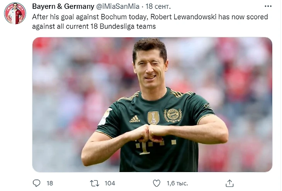Click the Bayern club crest on the jersey
The height and width of the screenshot is (191, 282).
coord(173,115)
